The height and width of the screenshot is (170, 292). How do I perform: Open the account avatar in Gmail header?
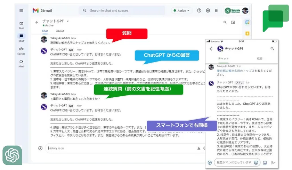coord(245,11)
